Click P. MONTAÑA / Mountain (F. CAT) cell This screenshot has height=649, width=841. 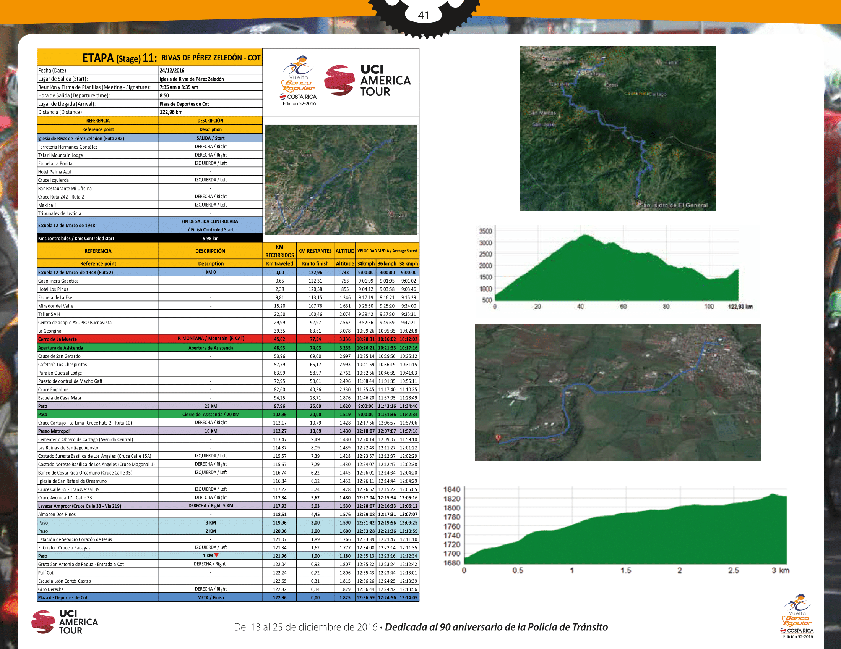(x=211, y=339)
